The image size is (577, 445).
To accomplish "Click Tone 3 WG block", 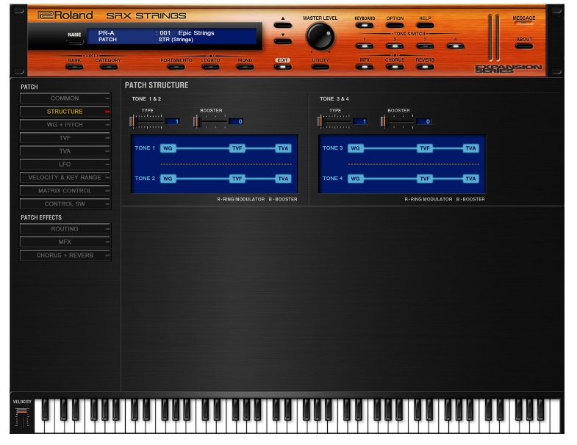I will click(x=356, y=148).
